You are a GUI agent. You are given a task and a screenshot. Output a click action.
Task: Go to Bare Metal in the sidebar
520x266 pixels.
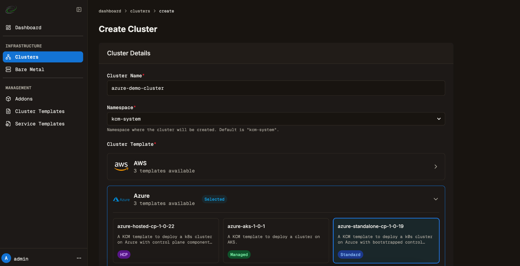(x=30, y=69)
